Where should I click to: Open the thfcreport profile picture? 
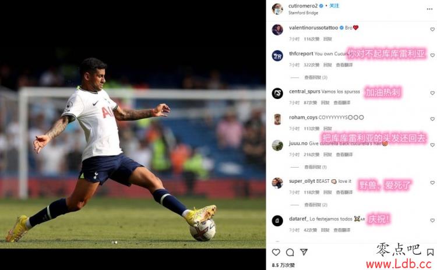277,56
